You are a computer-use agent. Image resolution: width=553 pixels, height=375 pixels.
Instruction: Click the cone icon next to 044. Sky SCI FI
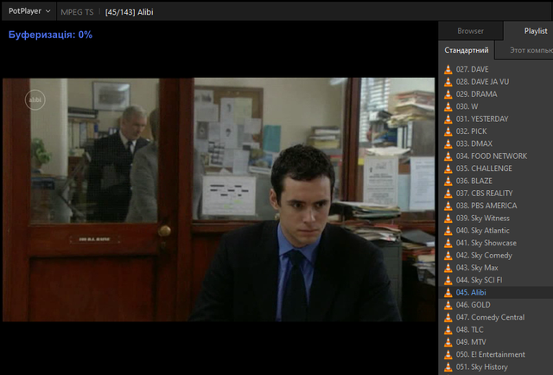pos(448,280)
